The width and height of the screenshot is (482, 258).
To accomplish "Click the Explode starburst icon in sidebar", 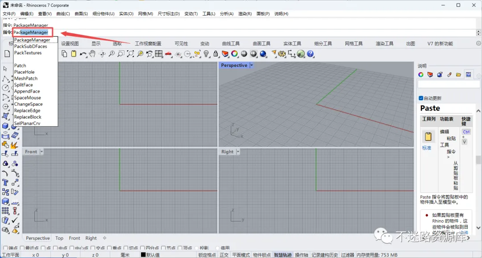I will click(x=14, y=145).
